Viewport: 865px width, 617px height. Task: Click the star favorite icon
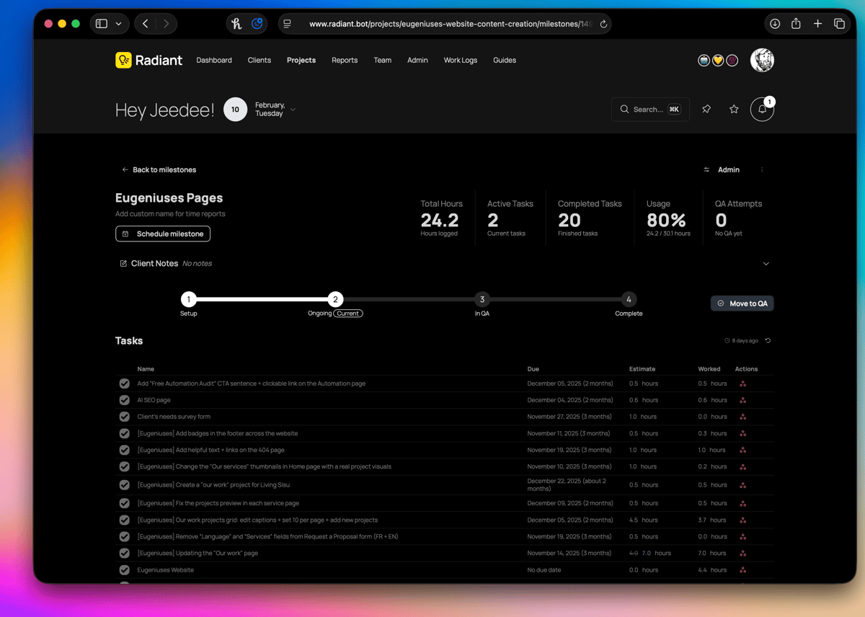click(x=734, y=109)
